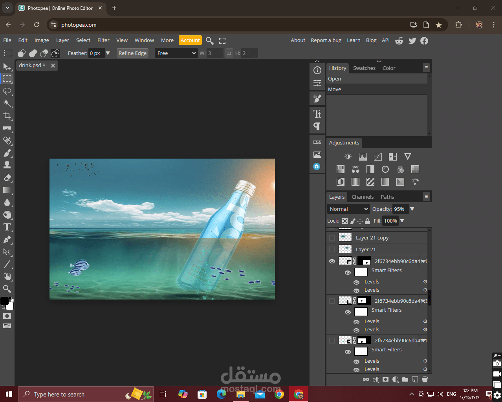This screenshot has height=402, width=502.
Task: Open the Normal blend mode dropdown
Action: [x=348, y=209]
